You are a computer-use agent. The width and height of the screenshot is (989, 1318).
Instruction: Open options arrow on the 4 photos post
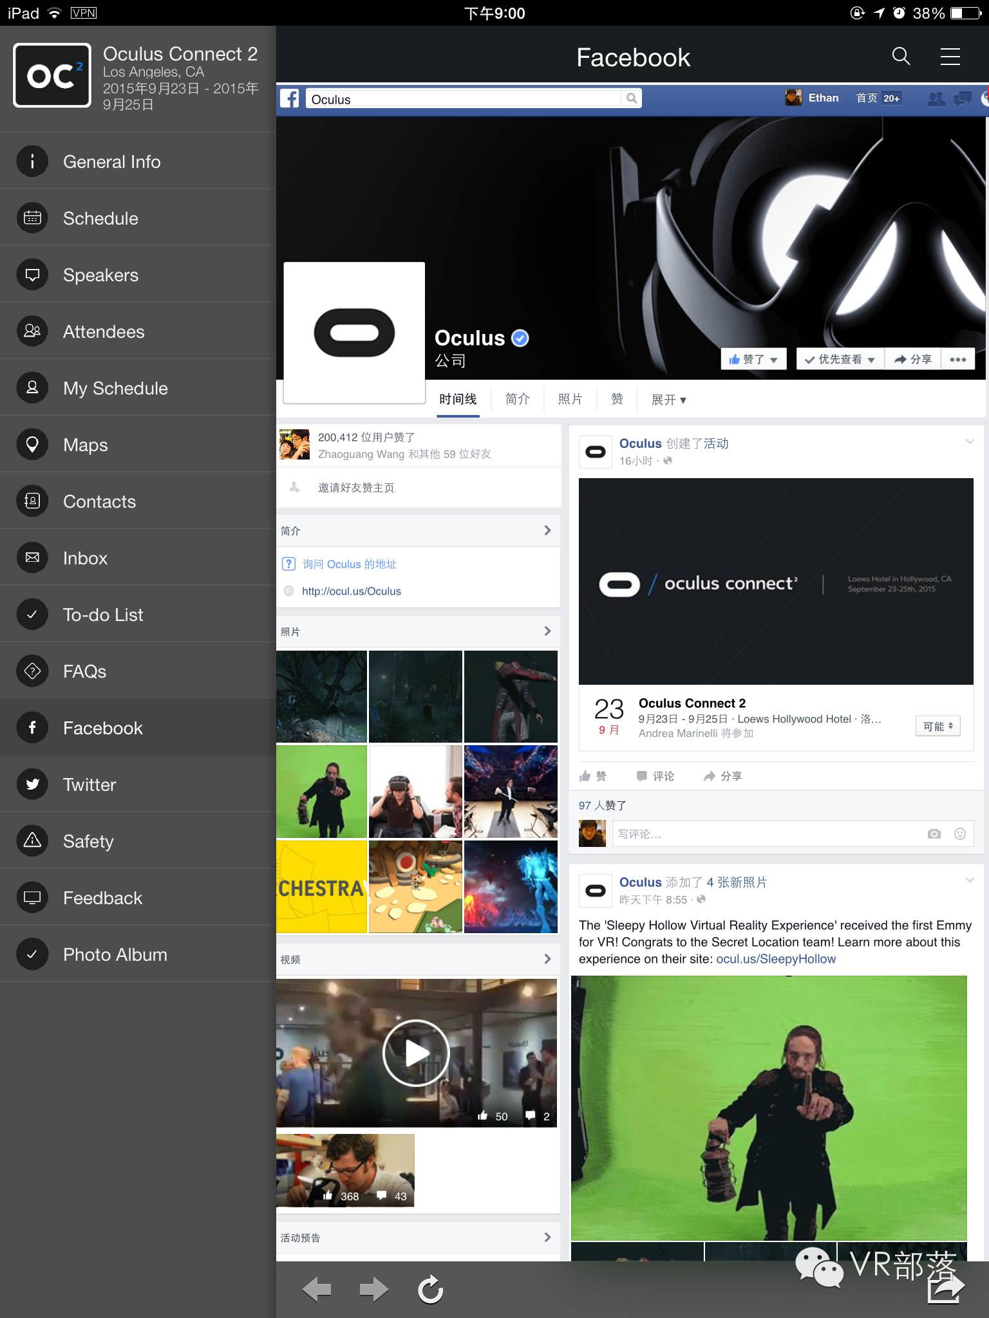(x=969, y=880)
